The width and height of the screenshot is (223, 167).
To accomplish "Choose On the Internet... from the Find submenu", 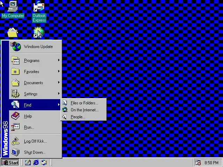I will point(84,110).
